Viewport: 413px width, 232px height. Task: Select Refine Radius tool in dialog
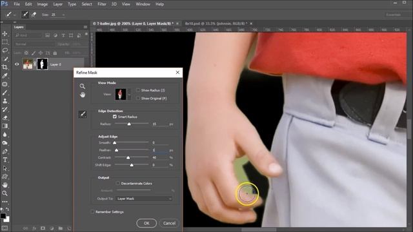pos(83,114)
